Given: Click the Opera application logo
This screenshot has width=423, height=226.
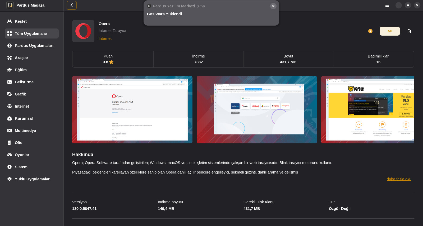Looking at the screenshot, I should tap(83, 31).
